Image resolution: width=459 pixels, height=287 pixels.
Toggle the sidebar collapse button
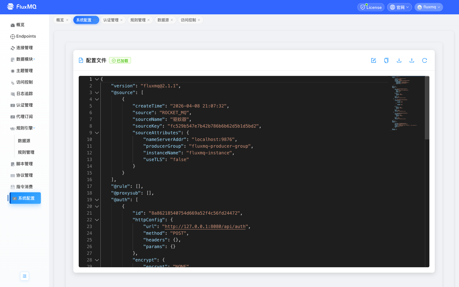coord(25,276)
